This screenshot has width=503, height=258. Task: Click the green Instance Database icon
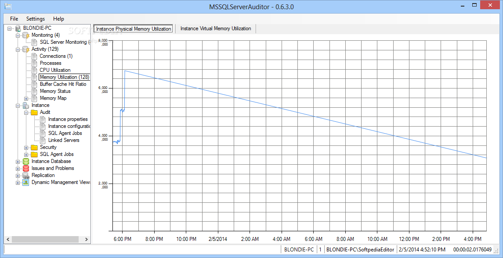[26, 162]
